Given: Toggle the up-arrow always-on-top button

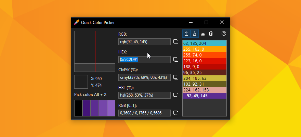Looking at the screenshot, I should [186, 34].
